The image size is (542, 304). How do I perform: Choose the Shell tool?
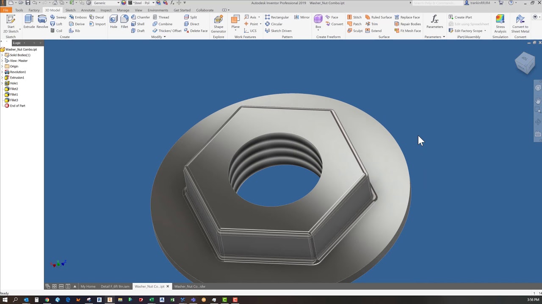click(138, 24)
